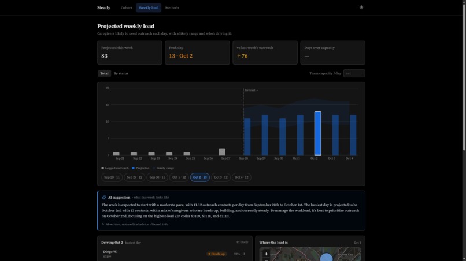
Task: Select the Sep 30 · 11 day chip
Action: (157, 177)
